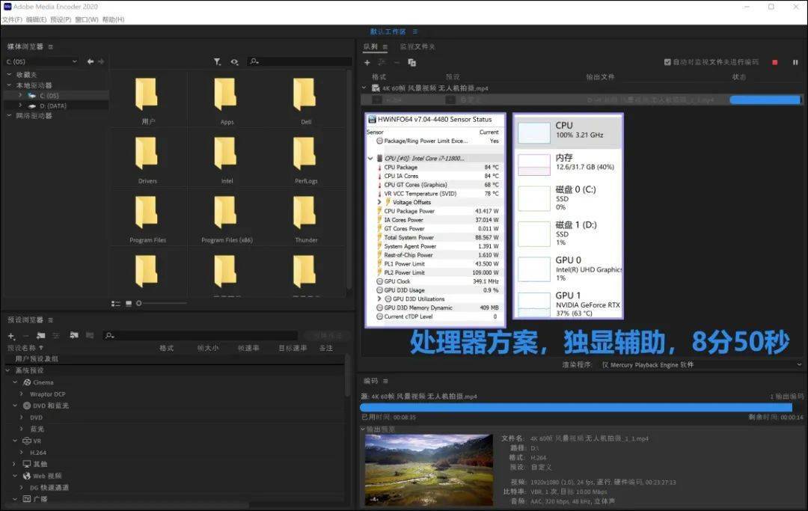Click the Media Browser search field
The height and width of the screenshot is (511, 808).
(x=299, y=62)
